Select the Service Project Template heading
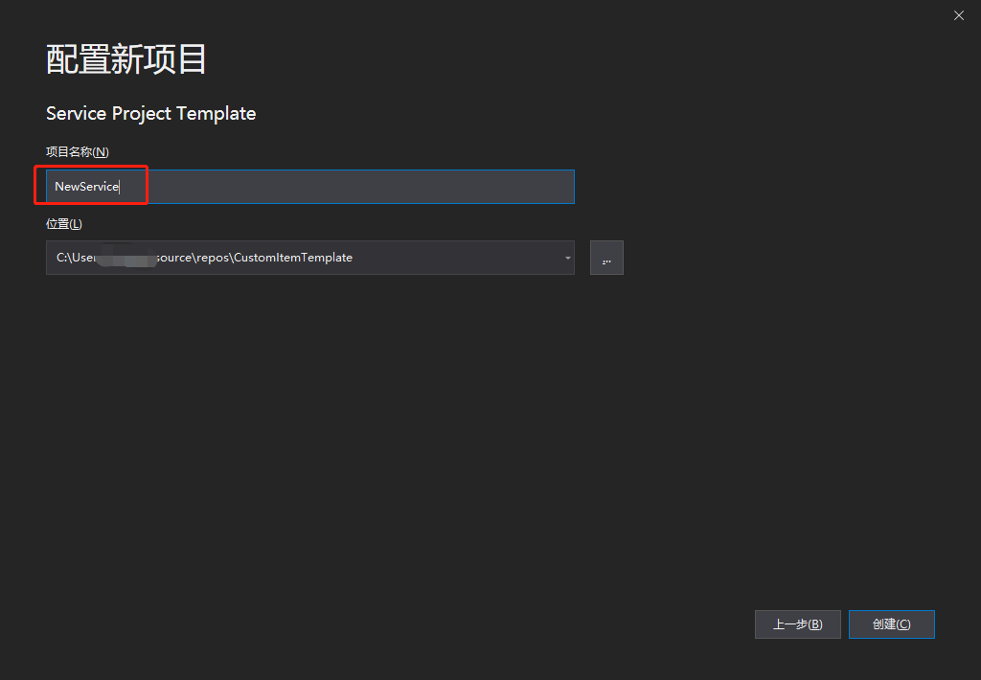The image size is (981, 680). [x=150, y=113]
